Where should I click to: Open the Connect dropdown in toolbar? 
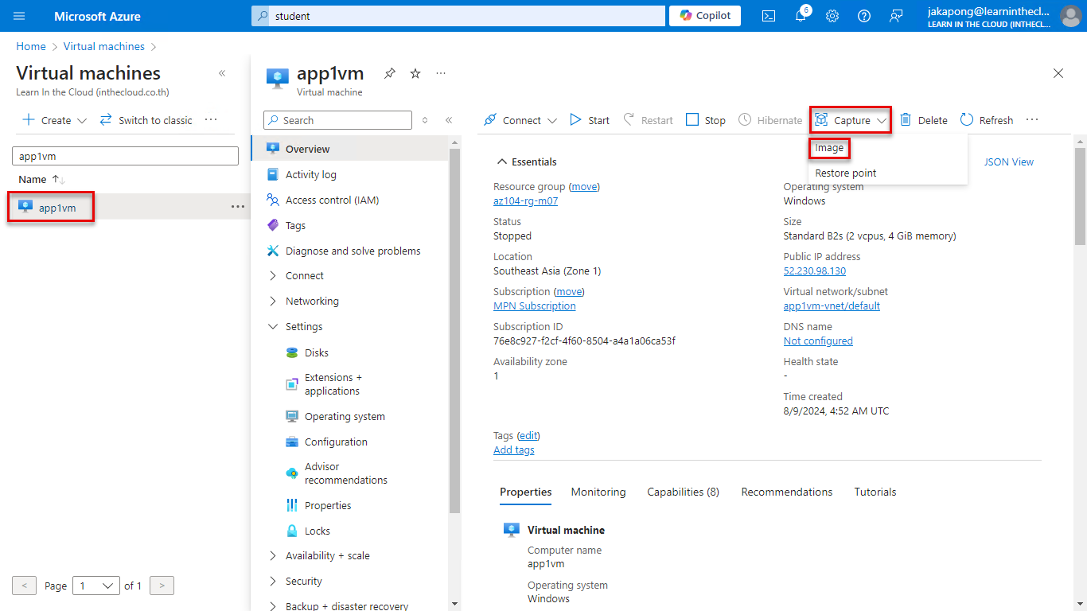(520, 120)
